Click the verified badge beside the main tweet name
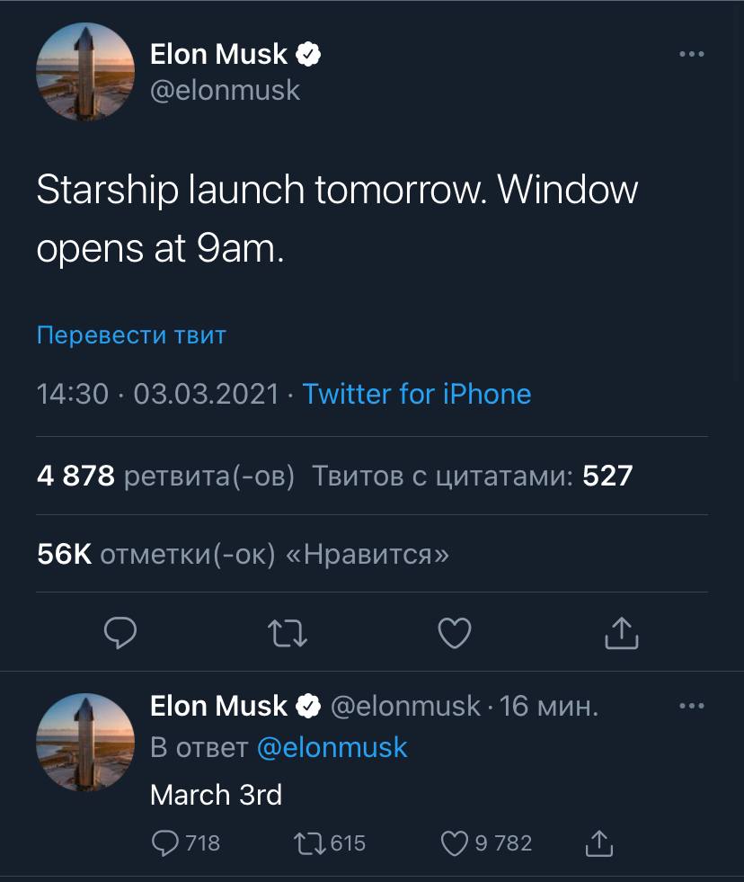The image size is (744, 882). tap(308, 55)
